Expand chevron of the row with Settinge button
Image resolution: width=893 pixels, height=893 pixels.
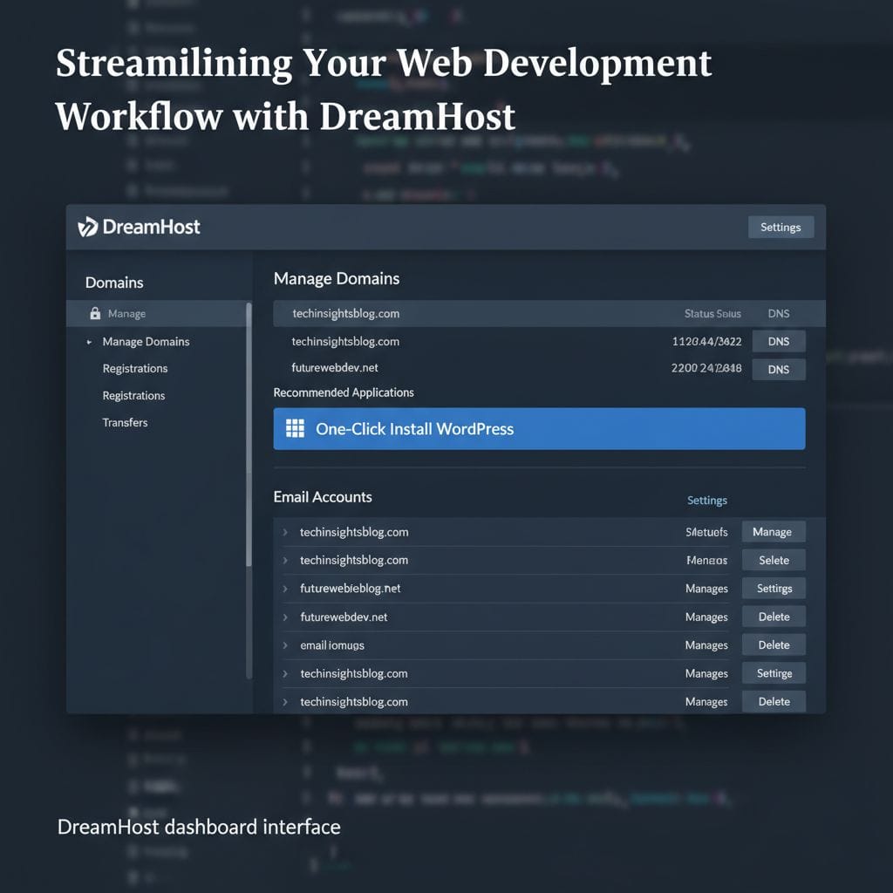coord(285,674)
